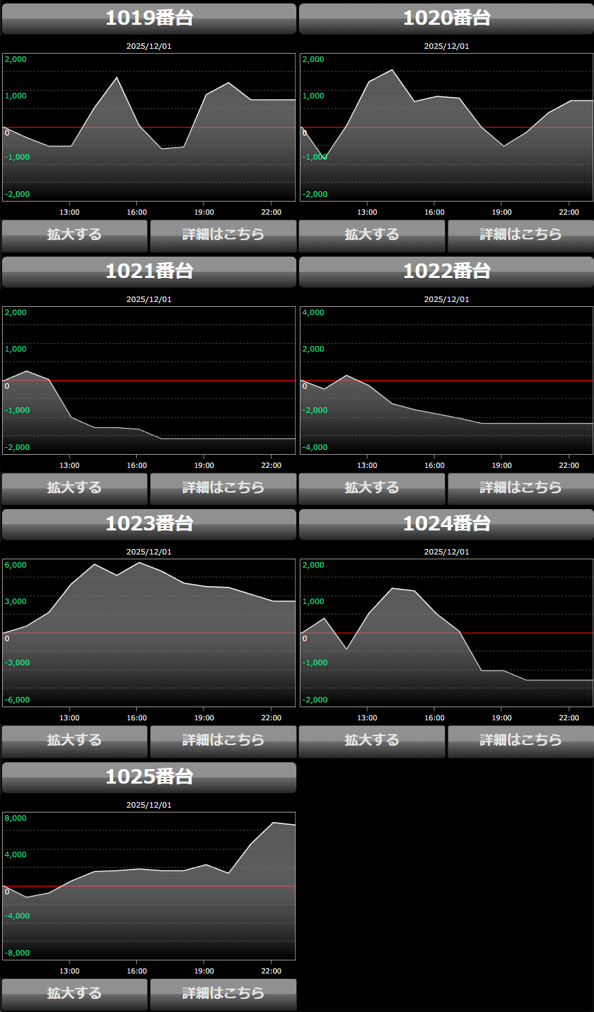Click 拡大する button for machine 1019
Screen dimensions: 594x1012
point(74,235)
